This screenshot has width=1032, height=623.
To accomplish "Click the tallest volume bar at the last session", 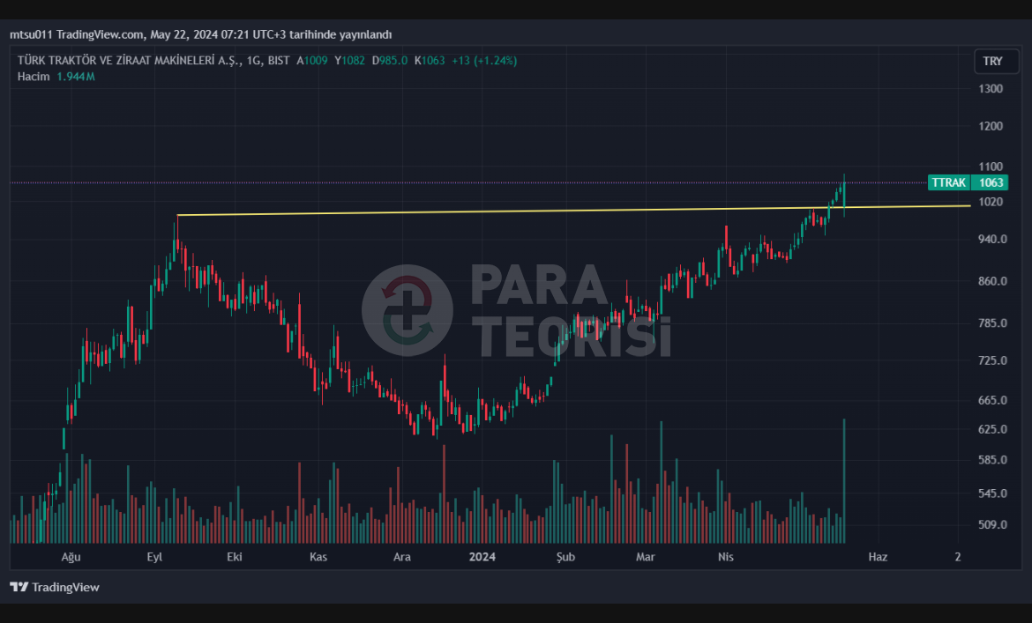I will 844,481.
